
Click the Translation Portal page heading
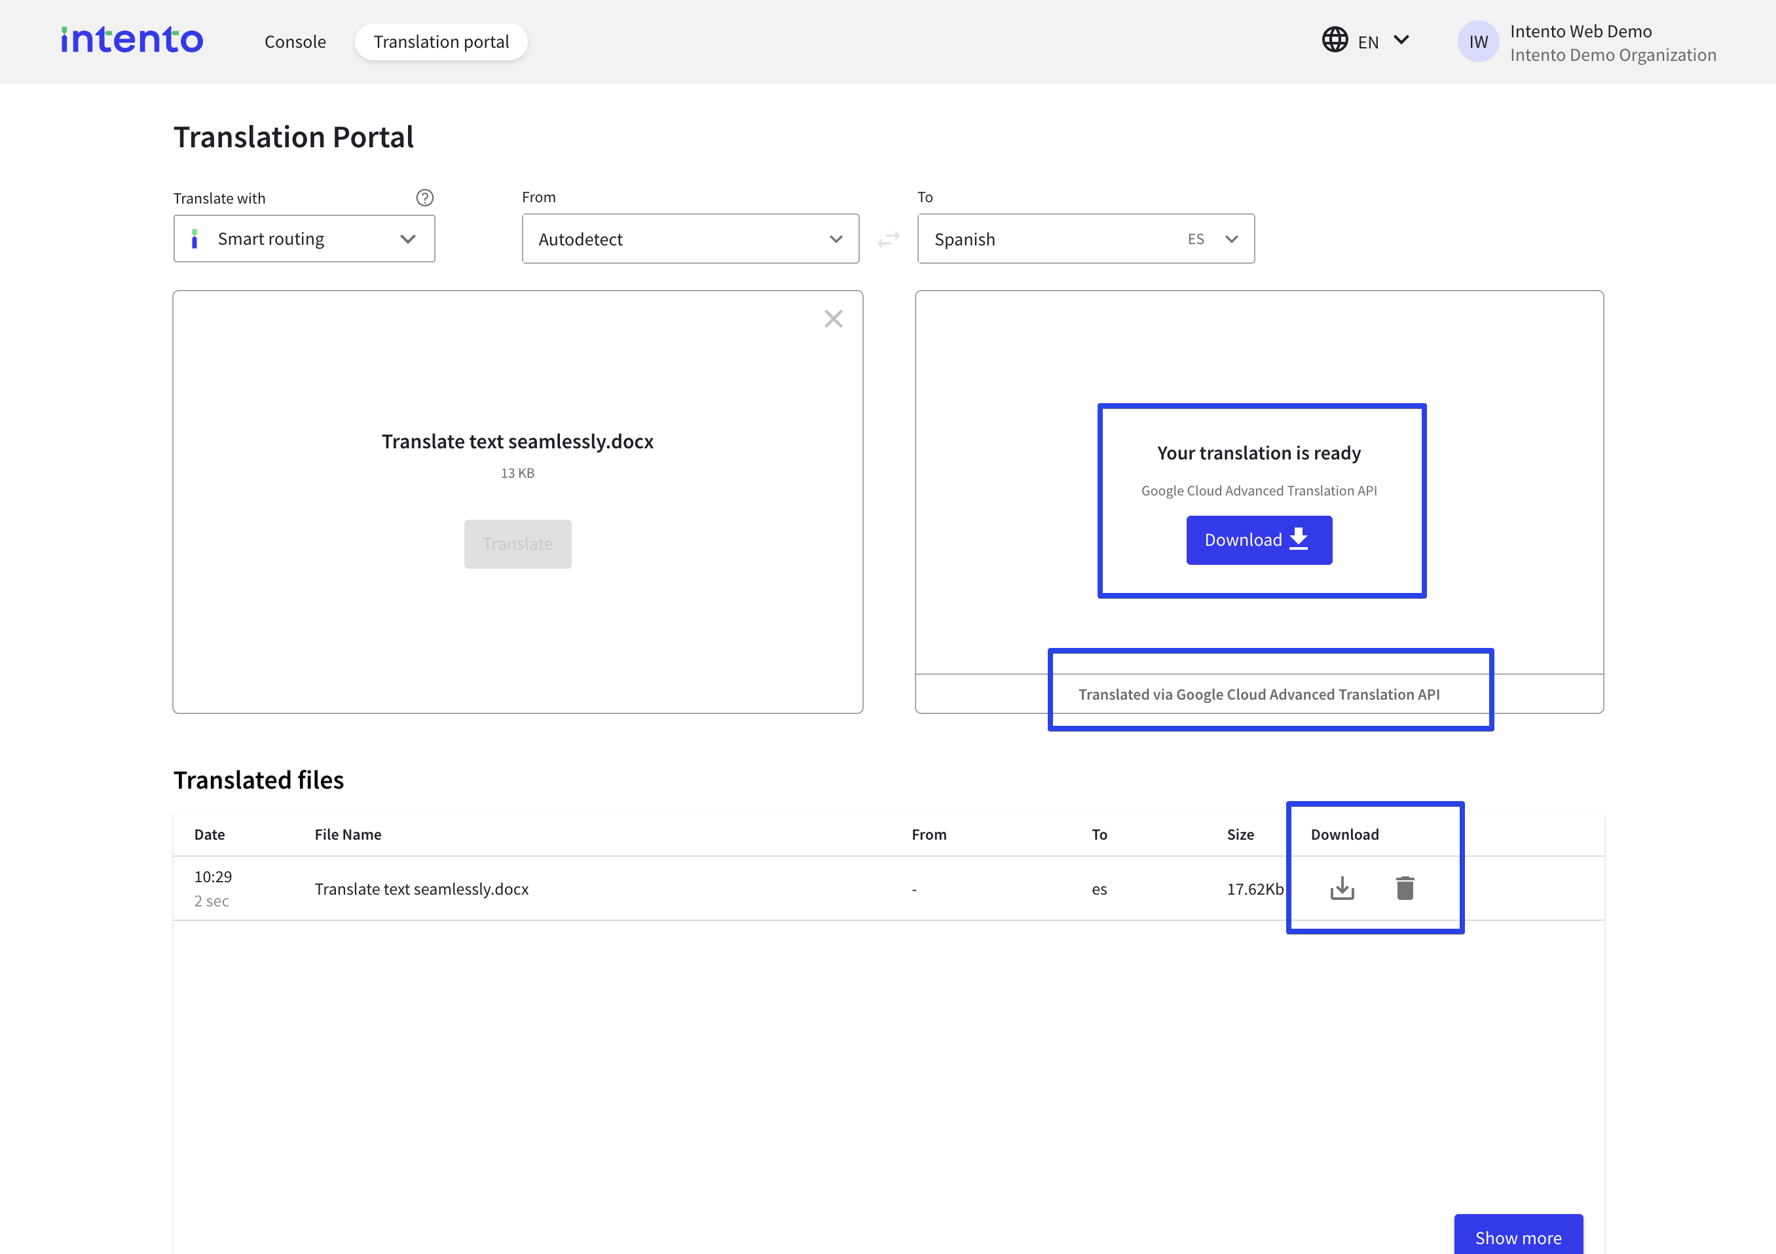293,137
